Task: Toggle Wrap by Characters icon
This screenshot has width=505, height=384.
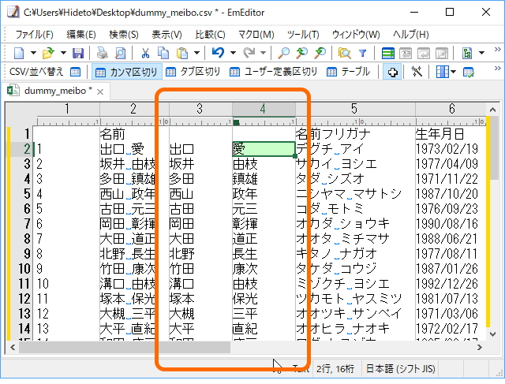Action: pos(406,53)
